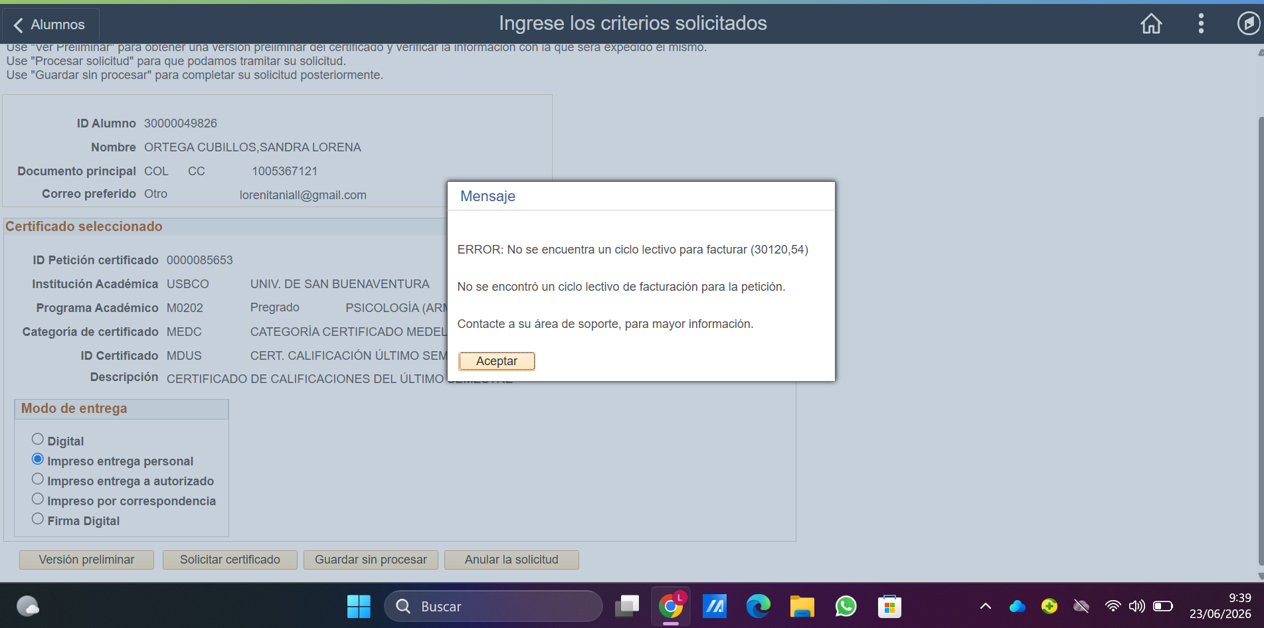Click Guardar sin procesar button
The height and width of the screenshot is (628, 1264).
[x=371, y=560]
